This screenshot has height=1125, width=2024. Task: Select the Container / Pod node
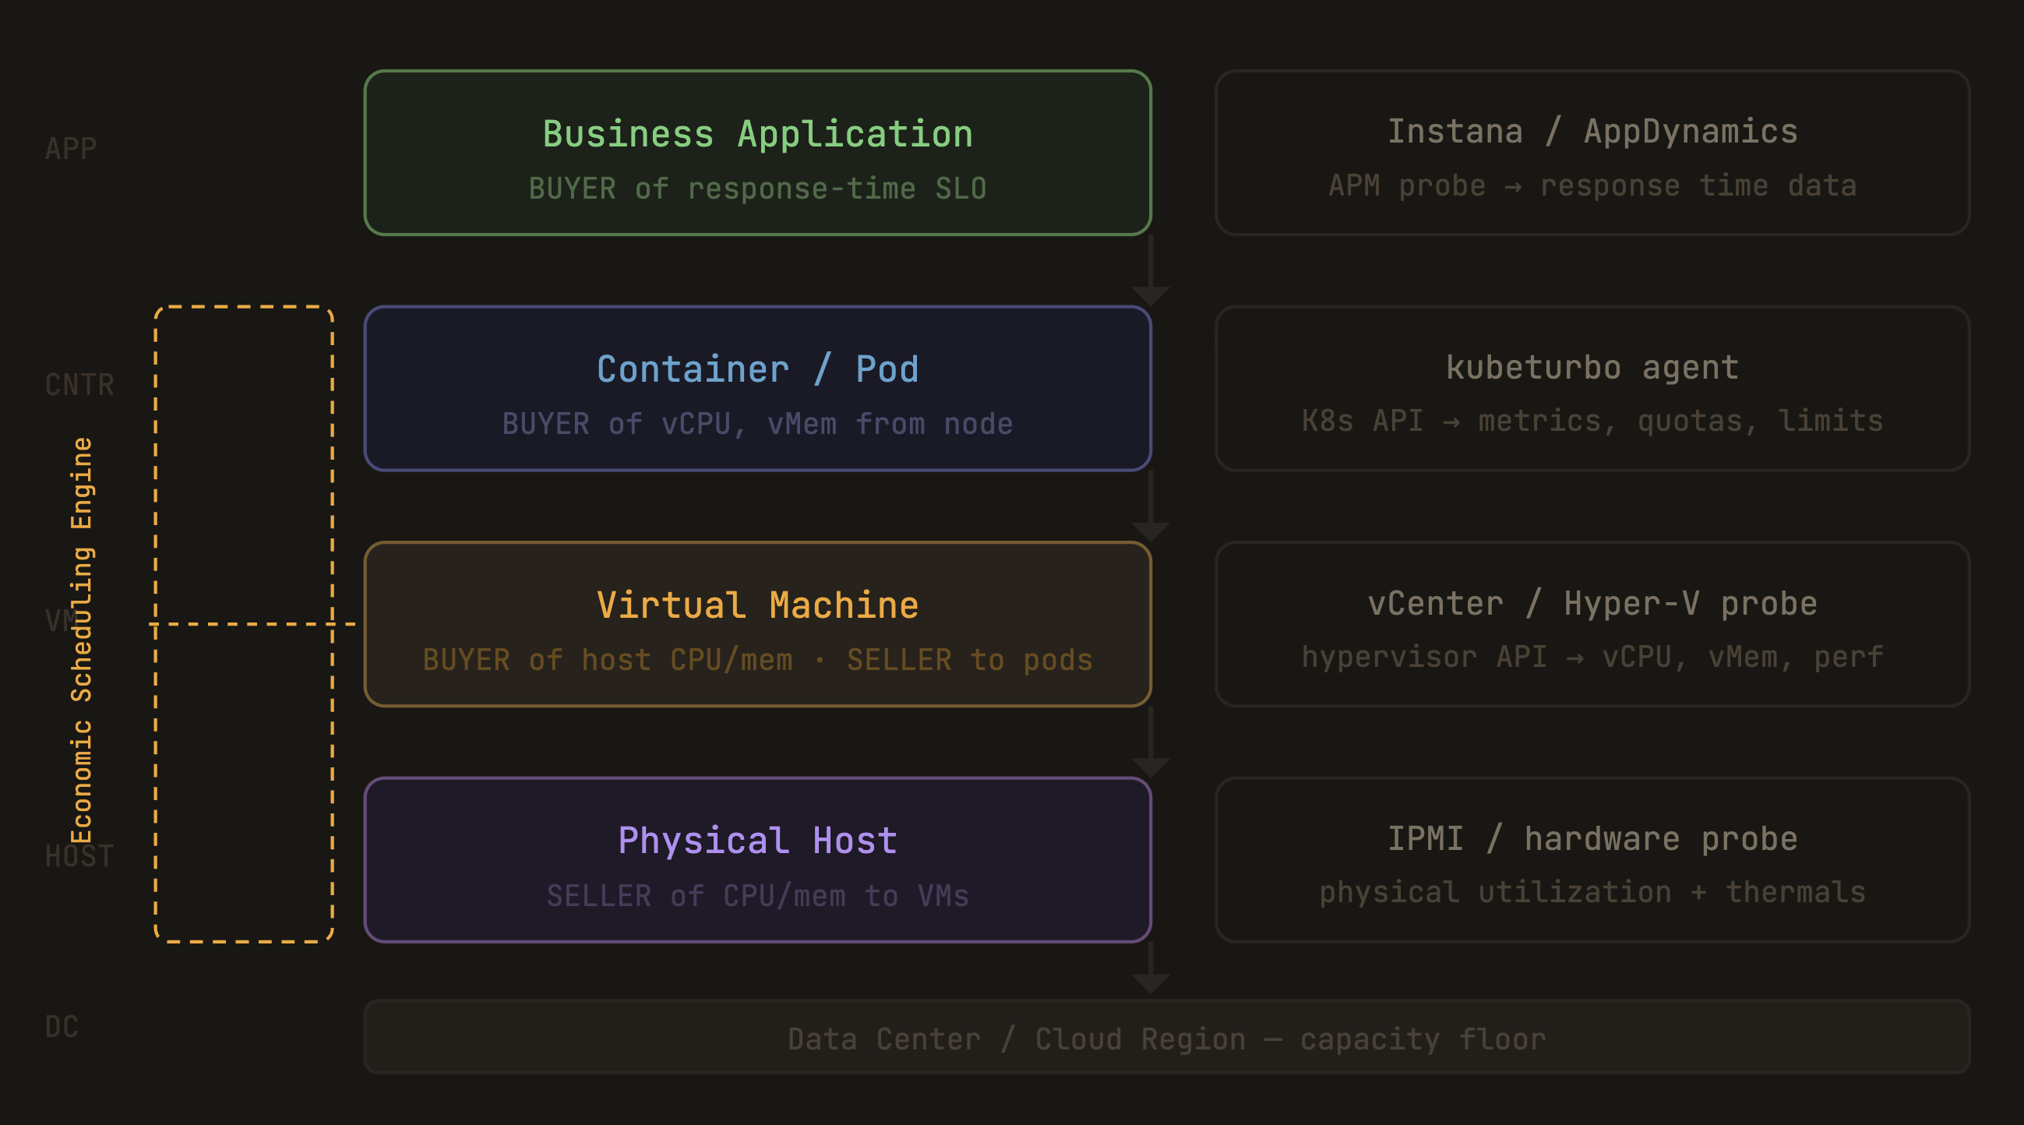coord(756,389)
